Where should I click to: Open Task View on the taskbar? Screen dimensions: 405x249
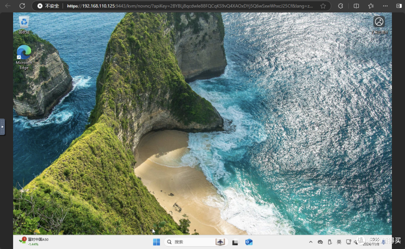(x=235, y=242)
